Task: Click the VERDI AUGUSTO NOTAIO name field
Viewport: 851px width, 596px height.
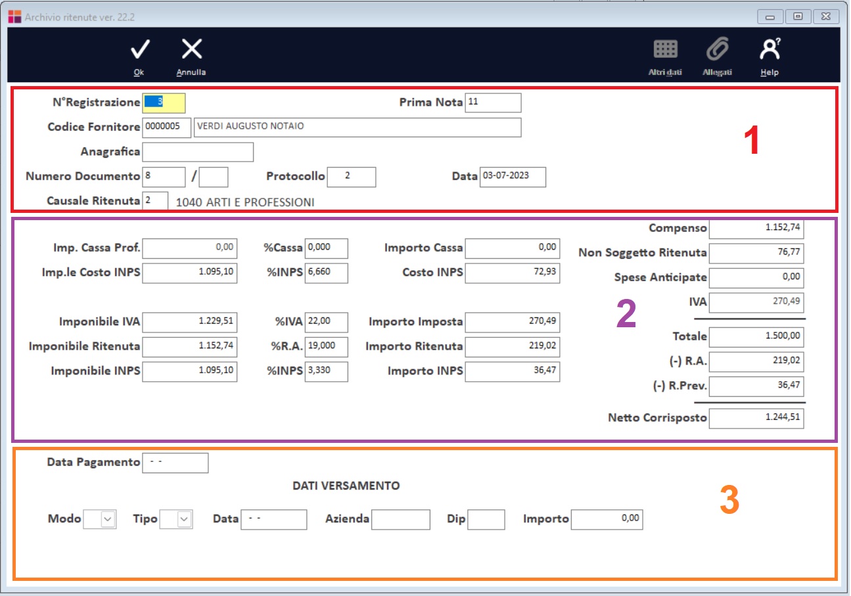Action: pyautogui.click(x=357, y=127)
